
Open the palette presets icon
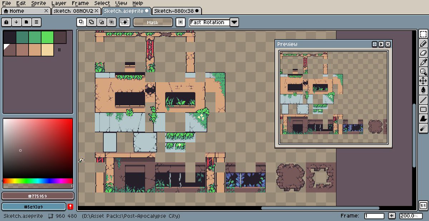pyautogui.click(x=26, y=22)
